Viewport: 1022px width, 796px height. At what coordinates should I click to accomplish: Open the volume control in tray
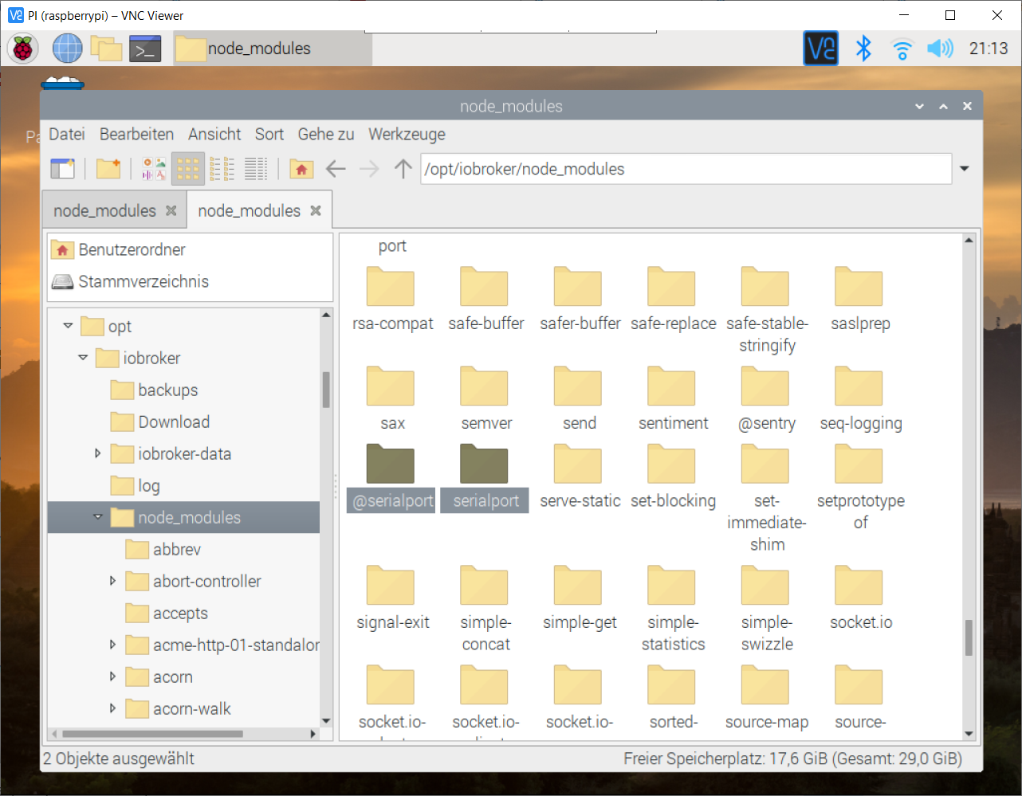(x=940, y=49)
